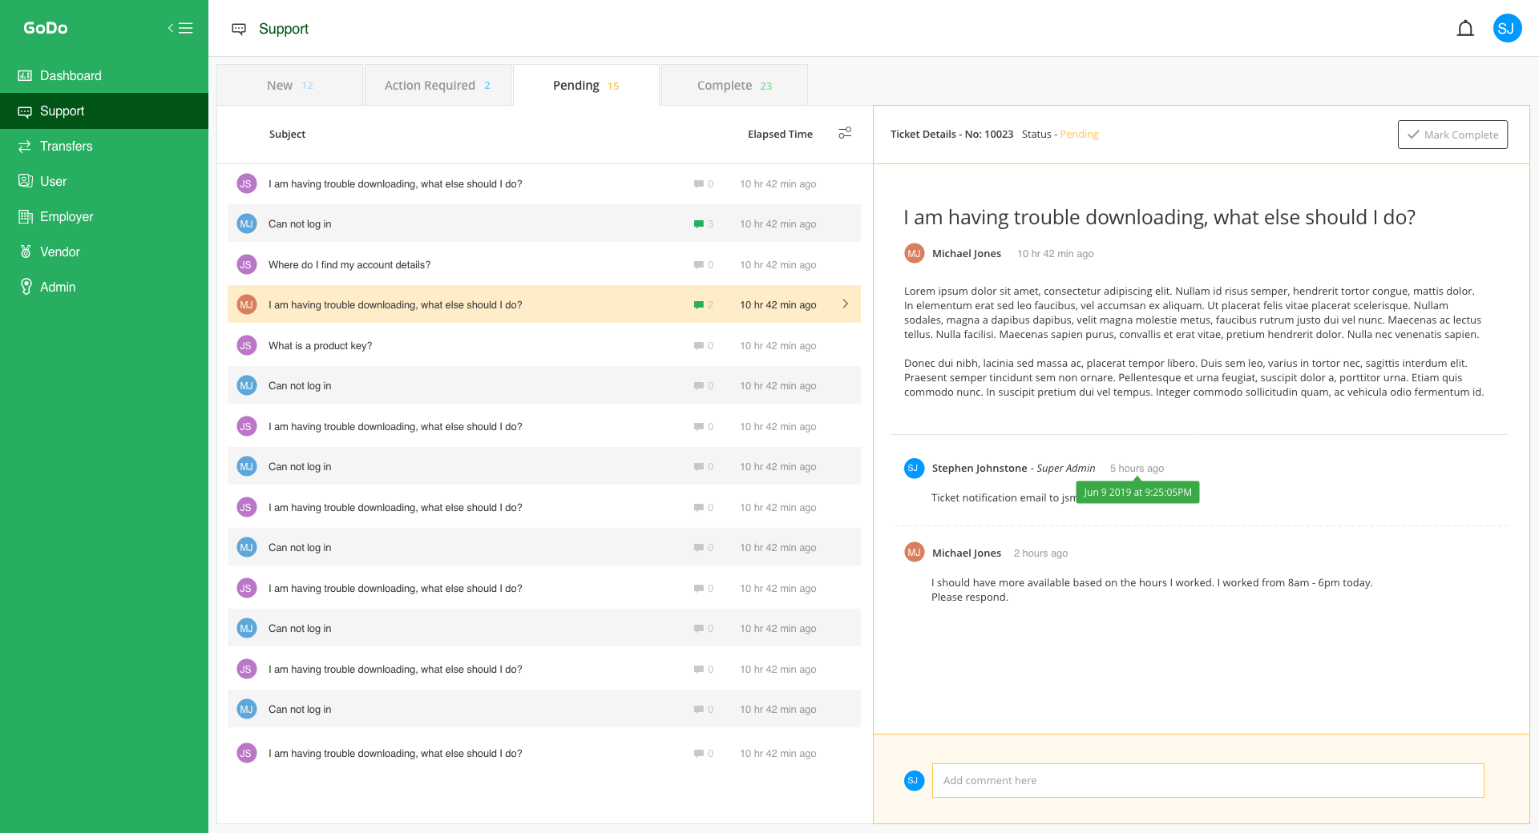The image size is (1539, 833).
Task: Switch to the New tickets tab
Action: 289,86
